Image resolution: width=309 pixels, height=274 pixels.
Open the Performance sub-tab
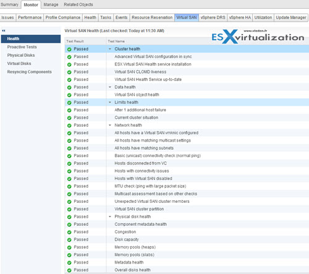click(x=30, y=18)
